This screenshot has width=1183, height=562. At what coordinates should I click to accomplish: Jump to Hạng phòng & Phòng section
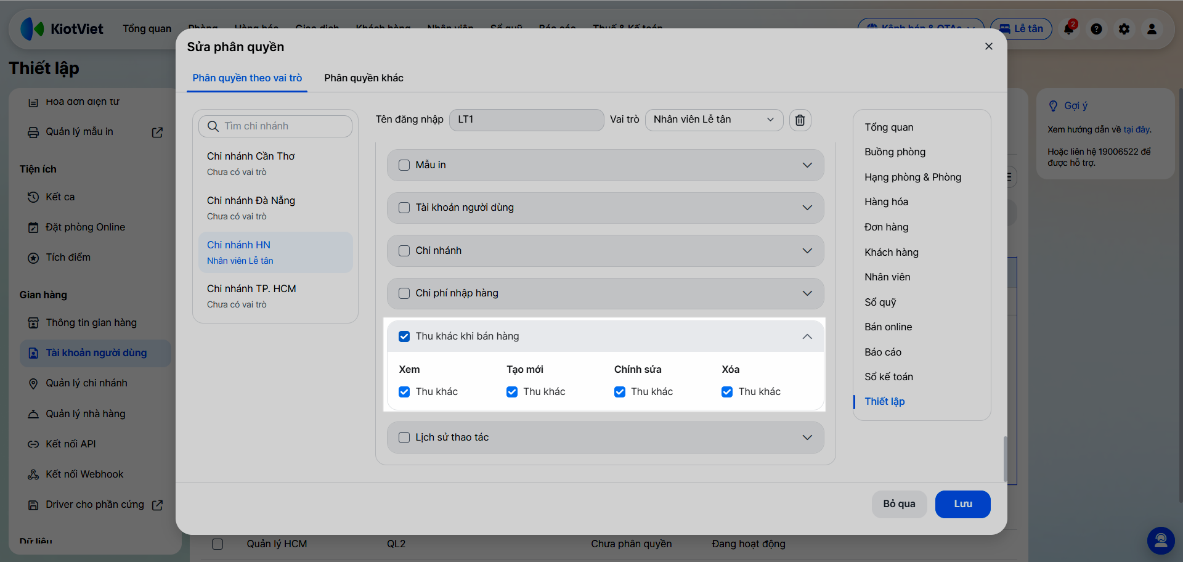click(913, 177)
